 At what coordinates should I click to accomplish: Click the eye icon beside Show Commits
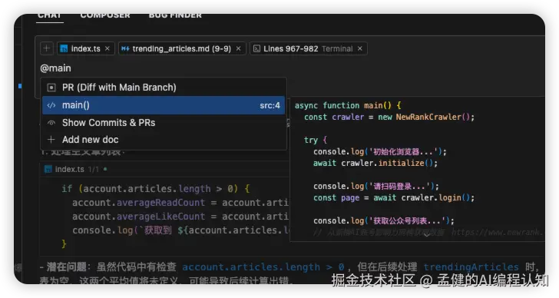[51, 123]
